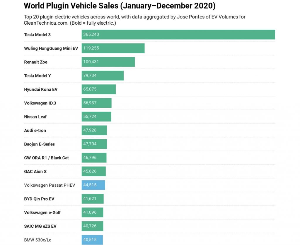Select the value 40,515
The width and height of the screenshot is (300, 245).
coord(90,240)
